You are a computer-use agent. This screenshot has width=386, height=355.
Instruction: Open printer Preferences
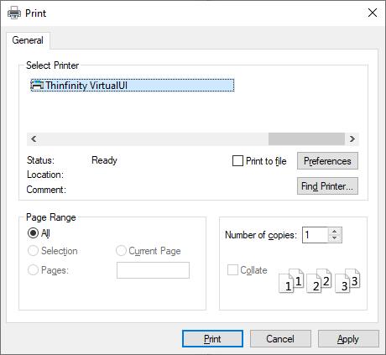click(x=327, y=161)
